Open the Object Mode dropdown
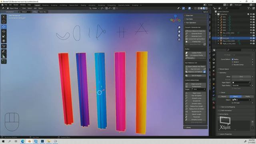Screen dimensions: 256x144 click(x=14, y=8)
